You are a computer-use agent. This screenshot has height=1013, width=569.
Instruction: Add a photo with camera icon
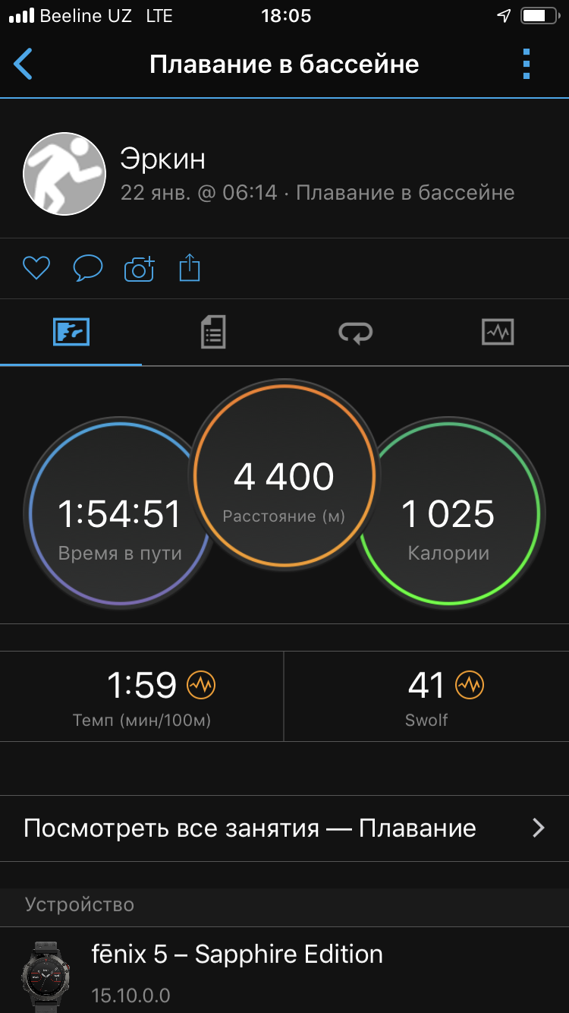139,269
